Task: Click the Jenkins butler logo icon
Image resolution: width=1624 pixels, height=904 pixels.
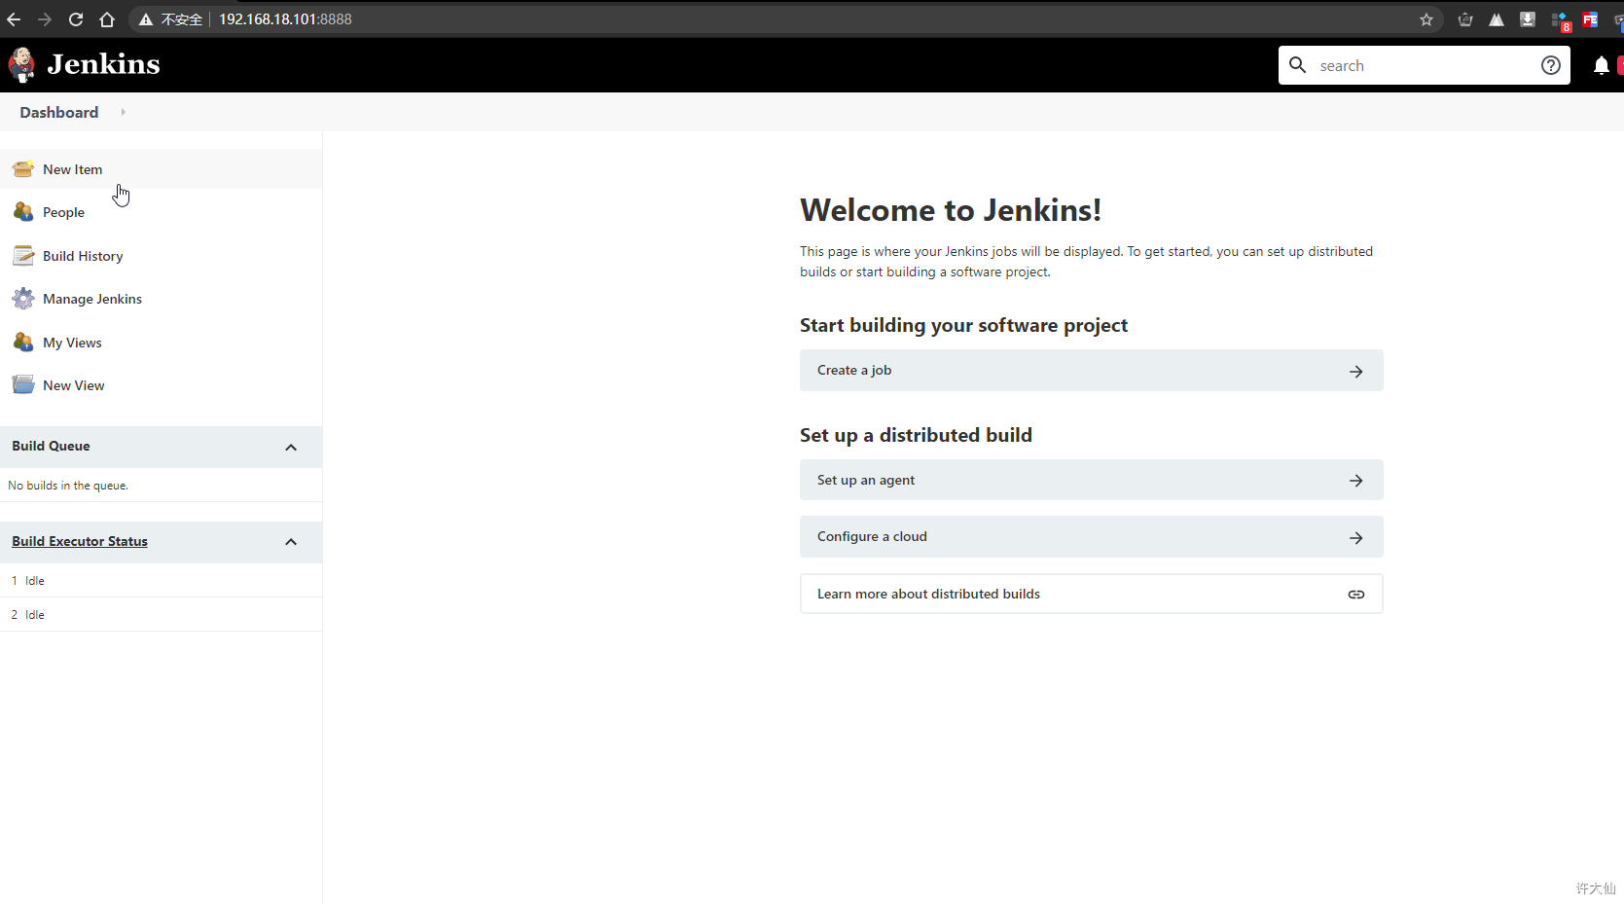Action: pos(21,64)
